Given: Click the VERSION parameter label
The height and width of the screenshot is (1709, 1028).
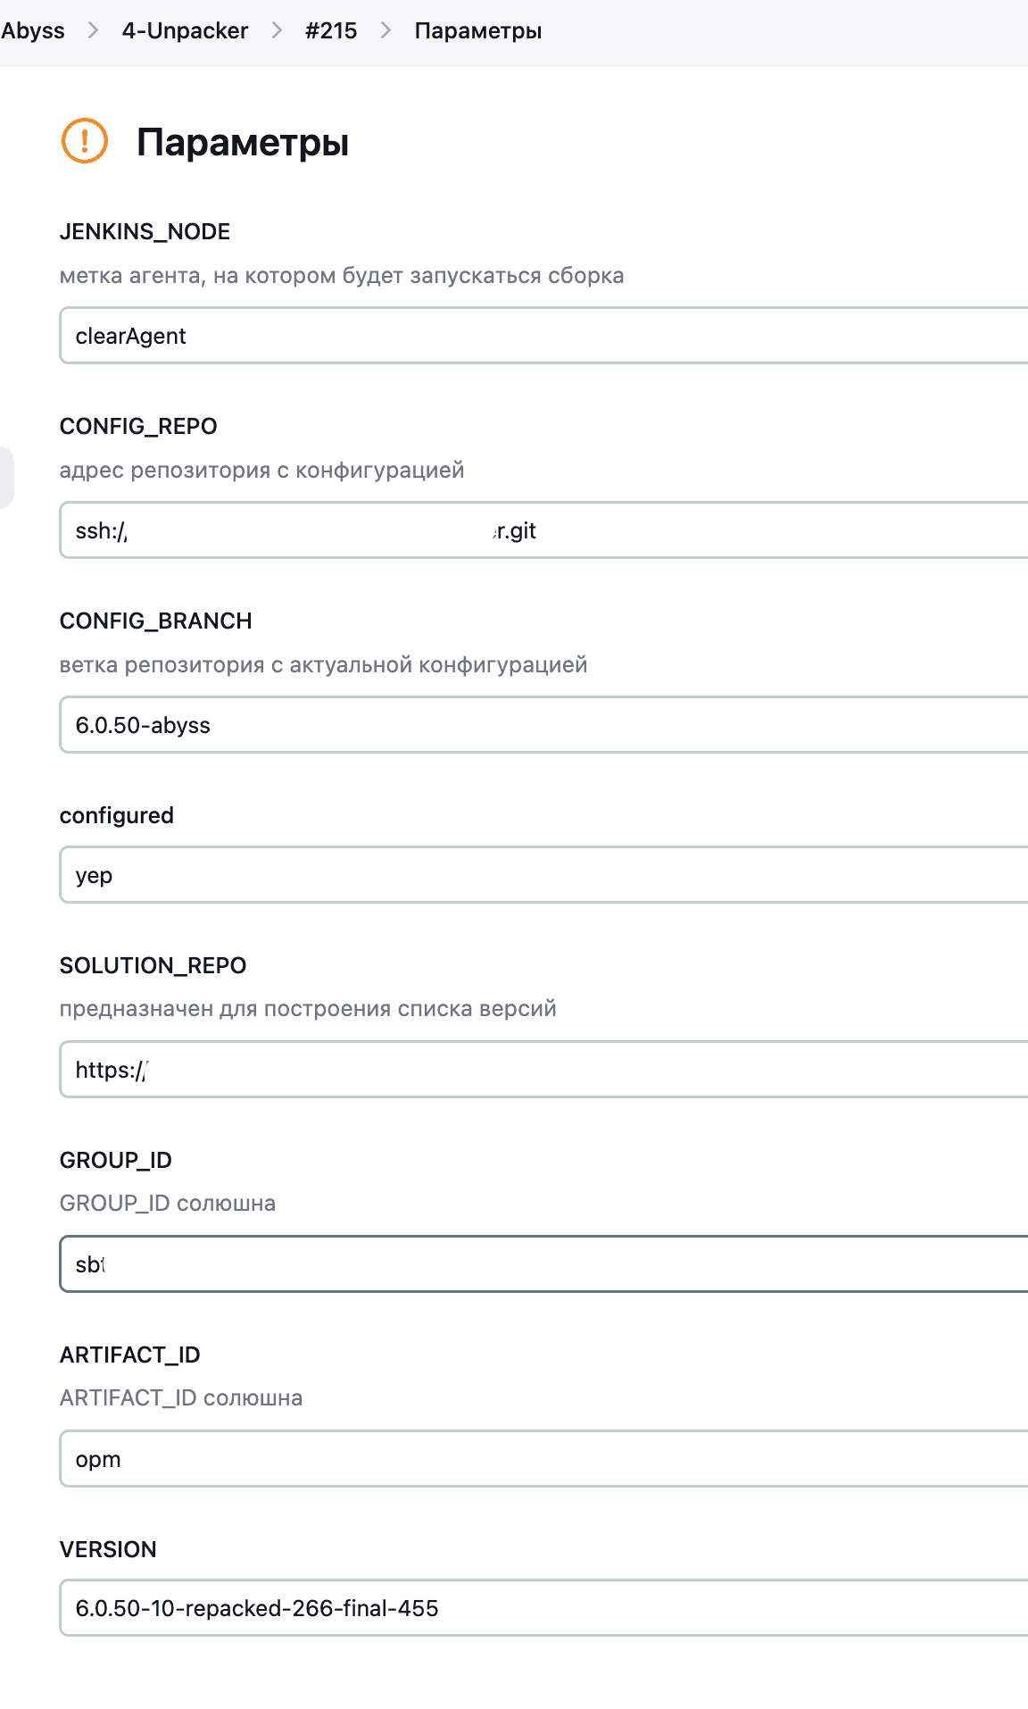Looking at the screenshot, I should point(108,1549).
